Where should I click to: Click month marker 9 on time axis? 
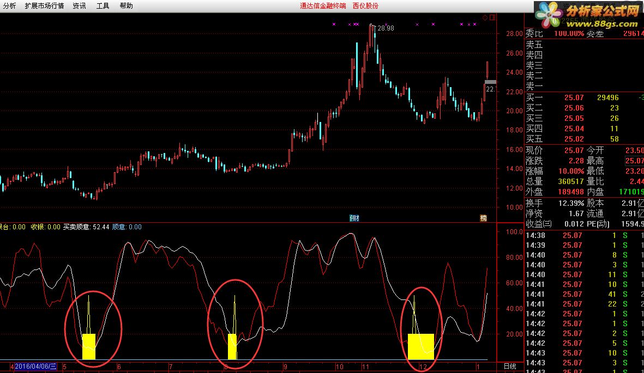[x=285, y=366]
